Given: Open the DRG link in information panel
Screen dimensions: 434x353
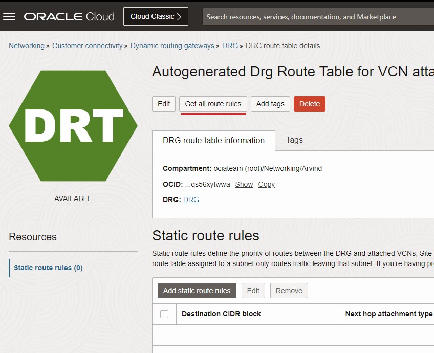Looking at the screenshot, I should click(x=191, y=200).
